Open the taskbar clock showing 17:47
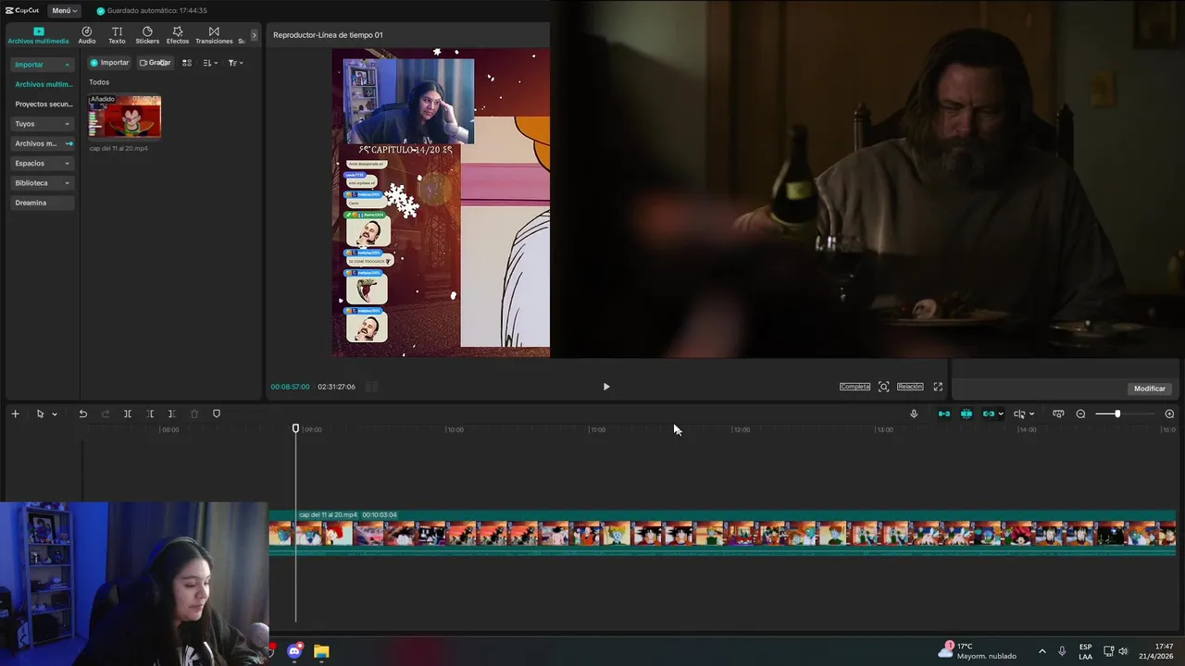This screenshot has height=666, width=1185. pos(1156,651)
